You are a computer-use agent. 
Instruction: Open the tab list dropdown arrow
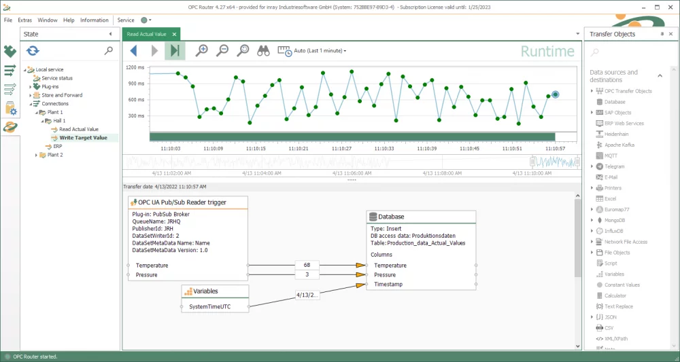point(577,34)
